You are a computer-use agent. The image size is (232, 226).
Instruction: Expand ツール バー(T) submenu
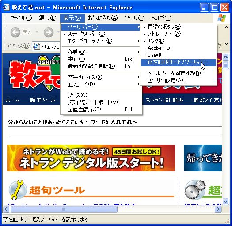(101, 27)
